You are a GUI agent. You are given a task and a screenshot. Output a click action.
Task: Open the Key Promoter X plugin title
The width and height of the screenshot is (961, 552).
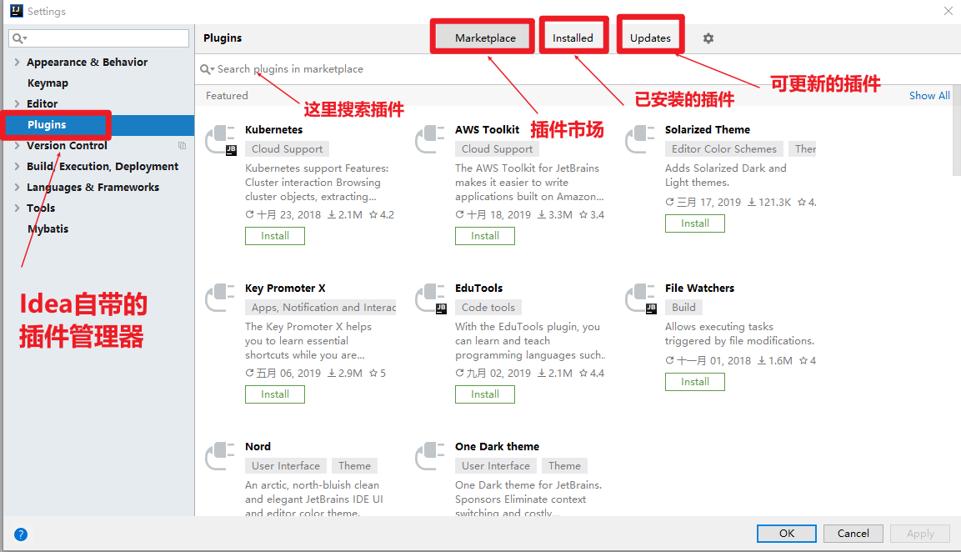point(285,289)
